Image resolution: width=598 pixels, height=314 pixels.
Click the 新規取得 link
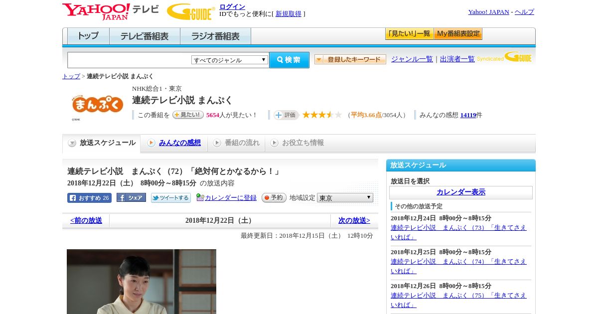pyautogui.click(x=289, y=14)
